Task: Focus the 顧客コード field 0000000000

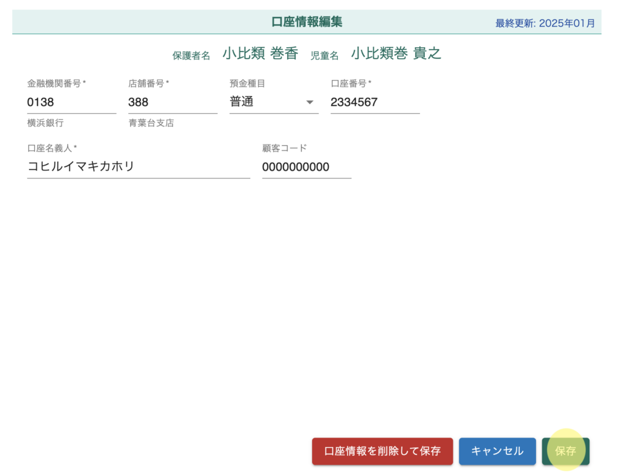Action: click(x=306, y=167)
